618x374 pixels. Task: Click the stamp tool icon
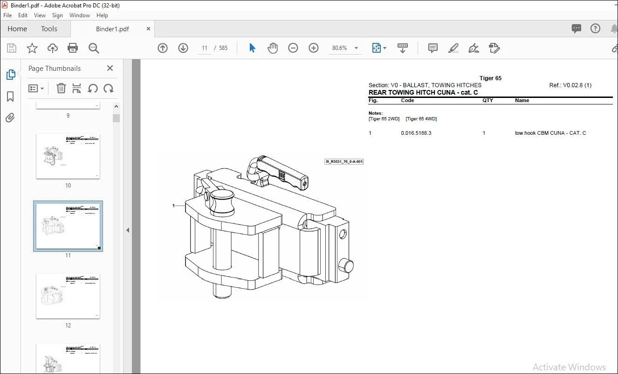pyautogui.click(x=494, y=48)
